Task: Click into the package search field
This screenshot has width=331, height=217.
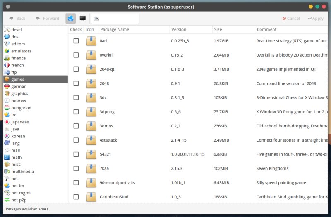Action: 118,19
